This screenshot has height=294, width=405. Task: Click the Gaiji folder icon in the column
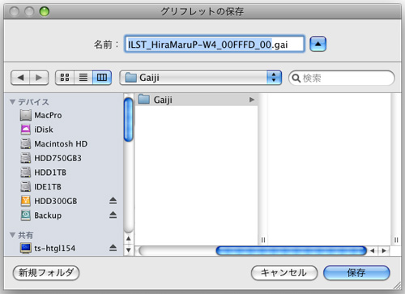[144, 100]
